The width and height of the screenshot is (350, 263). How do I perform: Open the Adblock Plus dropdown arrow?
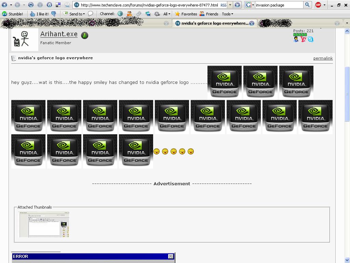point(324,5)
